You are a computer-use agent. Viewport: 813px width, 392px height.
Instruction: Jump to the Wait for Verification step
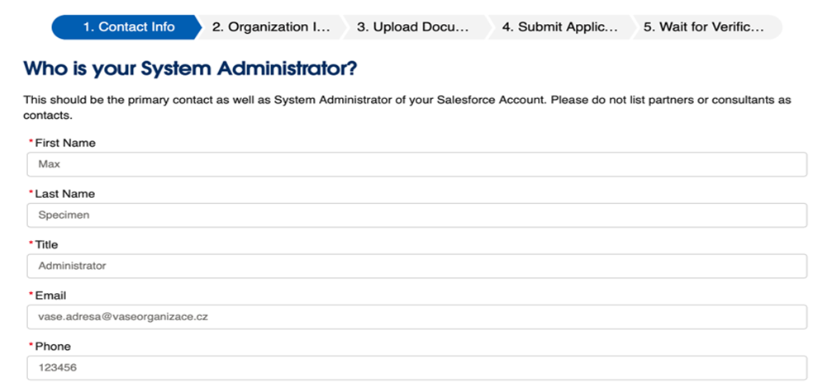[702, 27]
